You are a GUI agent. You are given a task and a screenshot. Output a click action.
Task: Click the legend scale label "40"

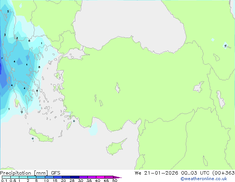97,181
